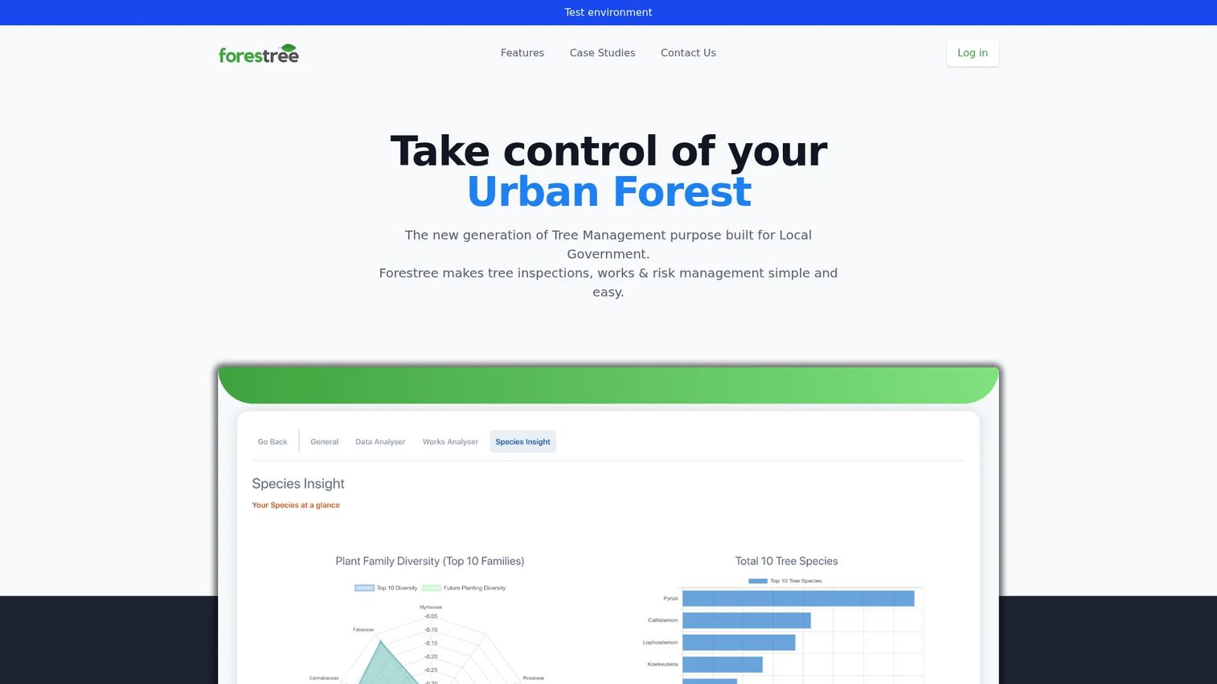The image size is (1217, 684).
Task: Open the Case Studies nav link
Action: tap(602, 53)
